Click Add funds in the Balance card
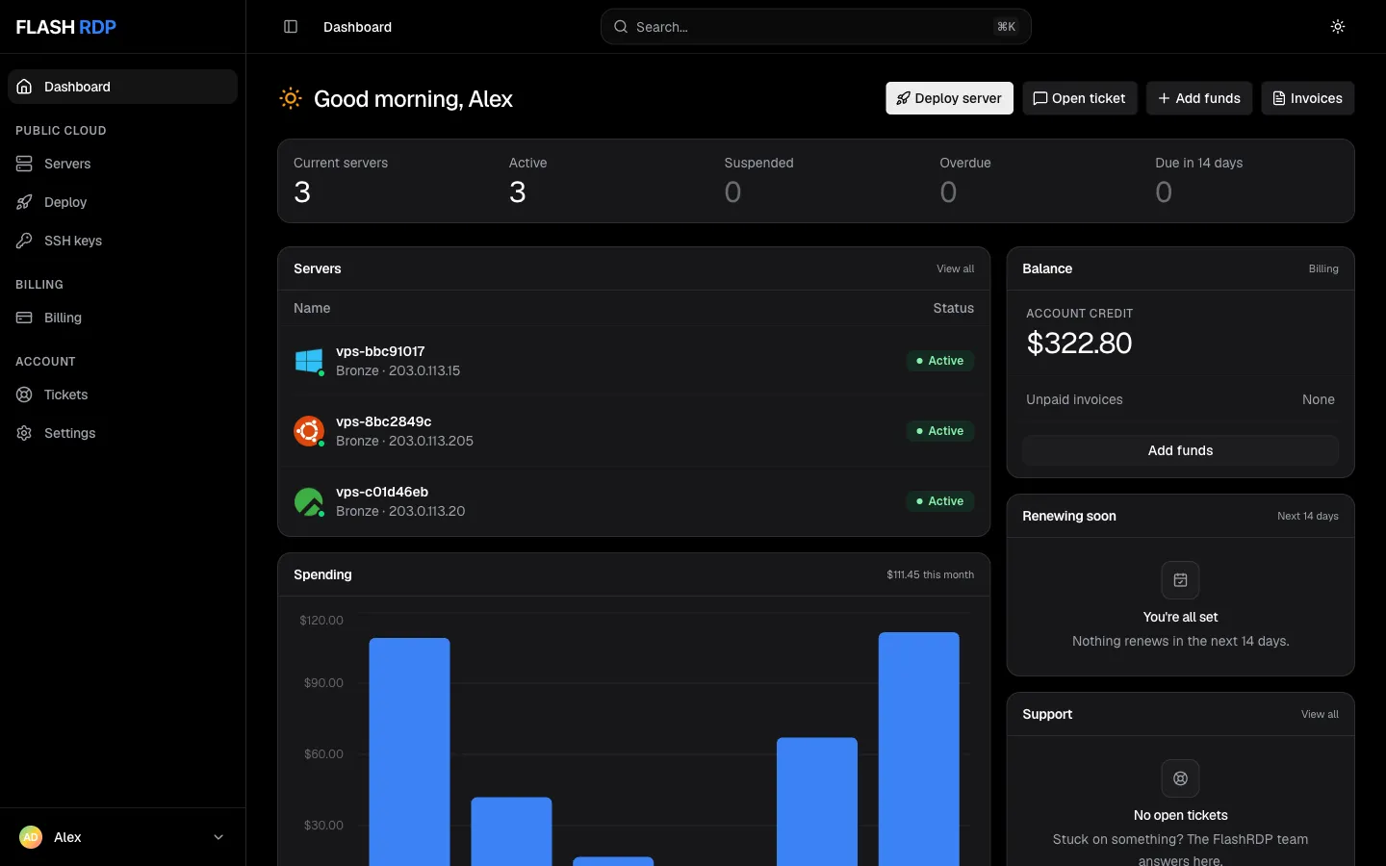 click(x=1181, y=450)
